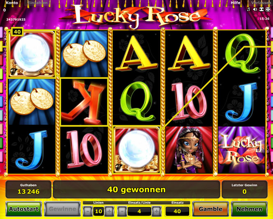Mute sound with the speaker icon
The height and width of the screenshot is (219, 273).
point(255,9)
